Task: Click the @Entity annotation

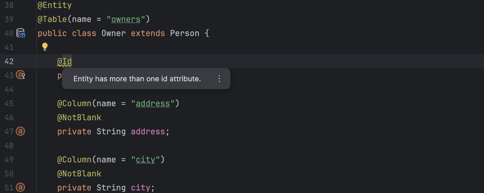Action: [55, 5]
